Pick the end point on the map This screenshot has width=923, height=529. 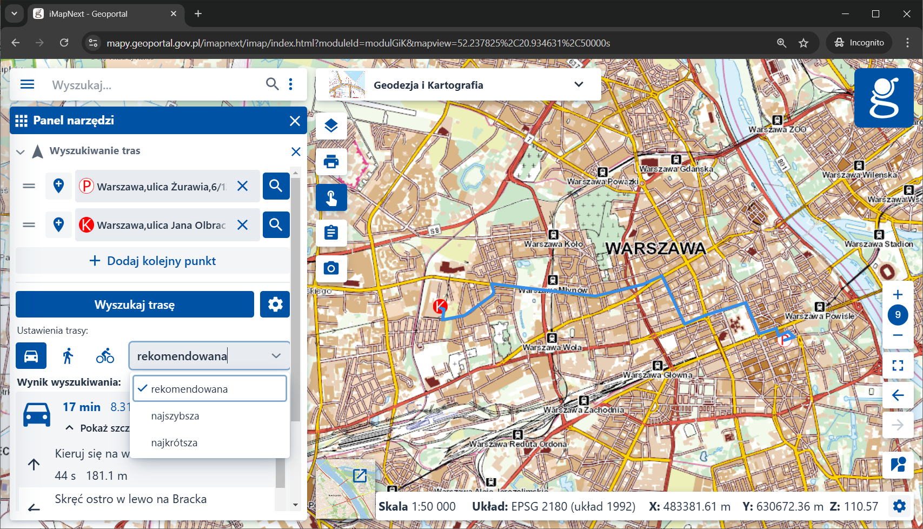(58, 224)
